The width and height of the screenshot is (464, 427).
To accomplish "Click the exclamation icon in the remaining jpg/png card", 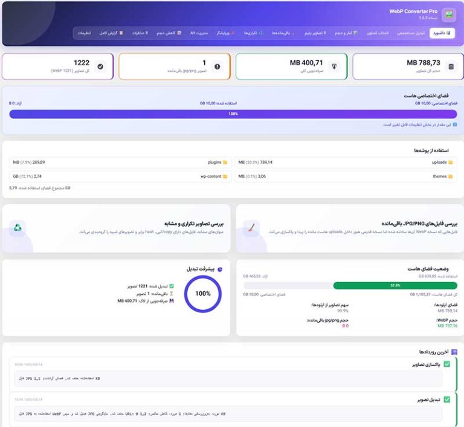I will pos(217,66).
